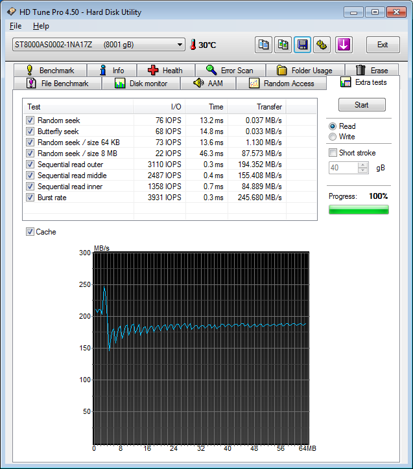Open the Folder Usage tab
This screenshot has height=469, width=413.
click(x=305, y=71)
